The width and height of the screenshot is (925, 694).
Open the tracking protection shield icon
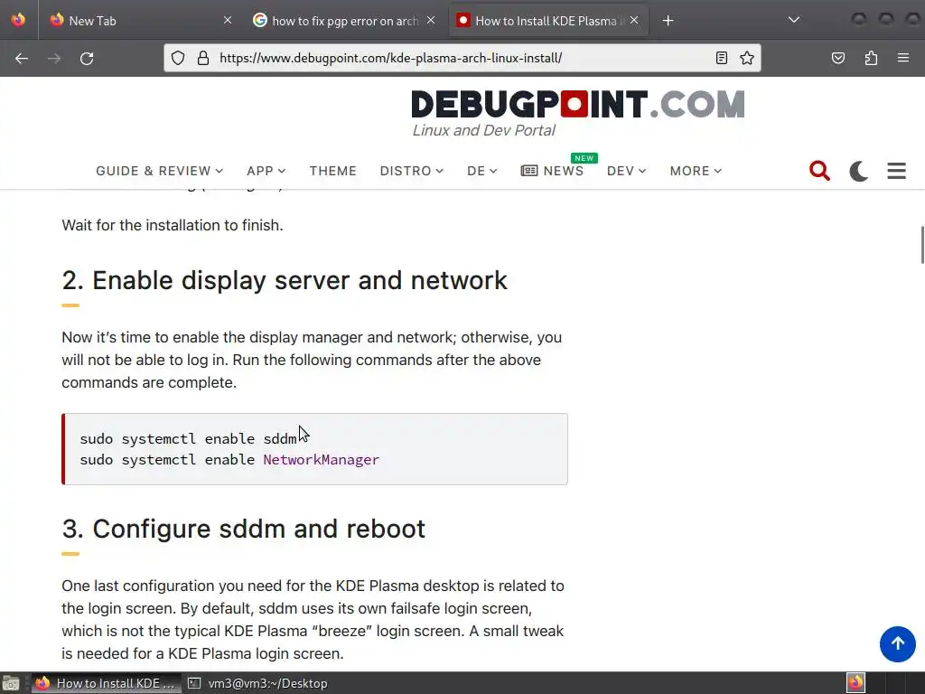click(x=178, y=58)
